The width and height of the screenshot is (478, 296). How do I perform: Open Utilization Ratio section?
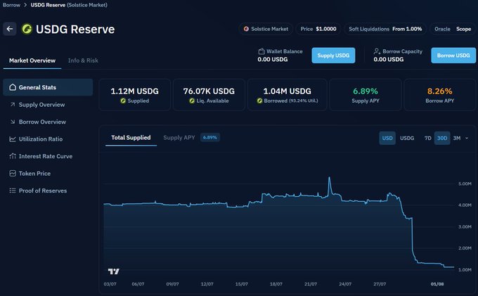pyautogui.click(x=48, y=139)
